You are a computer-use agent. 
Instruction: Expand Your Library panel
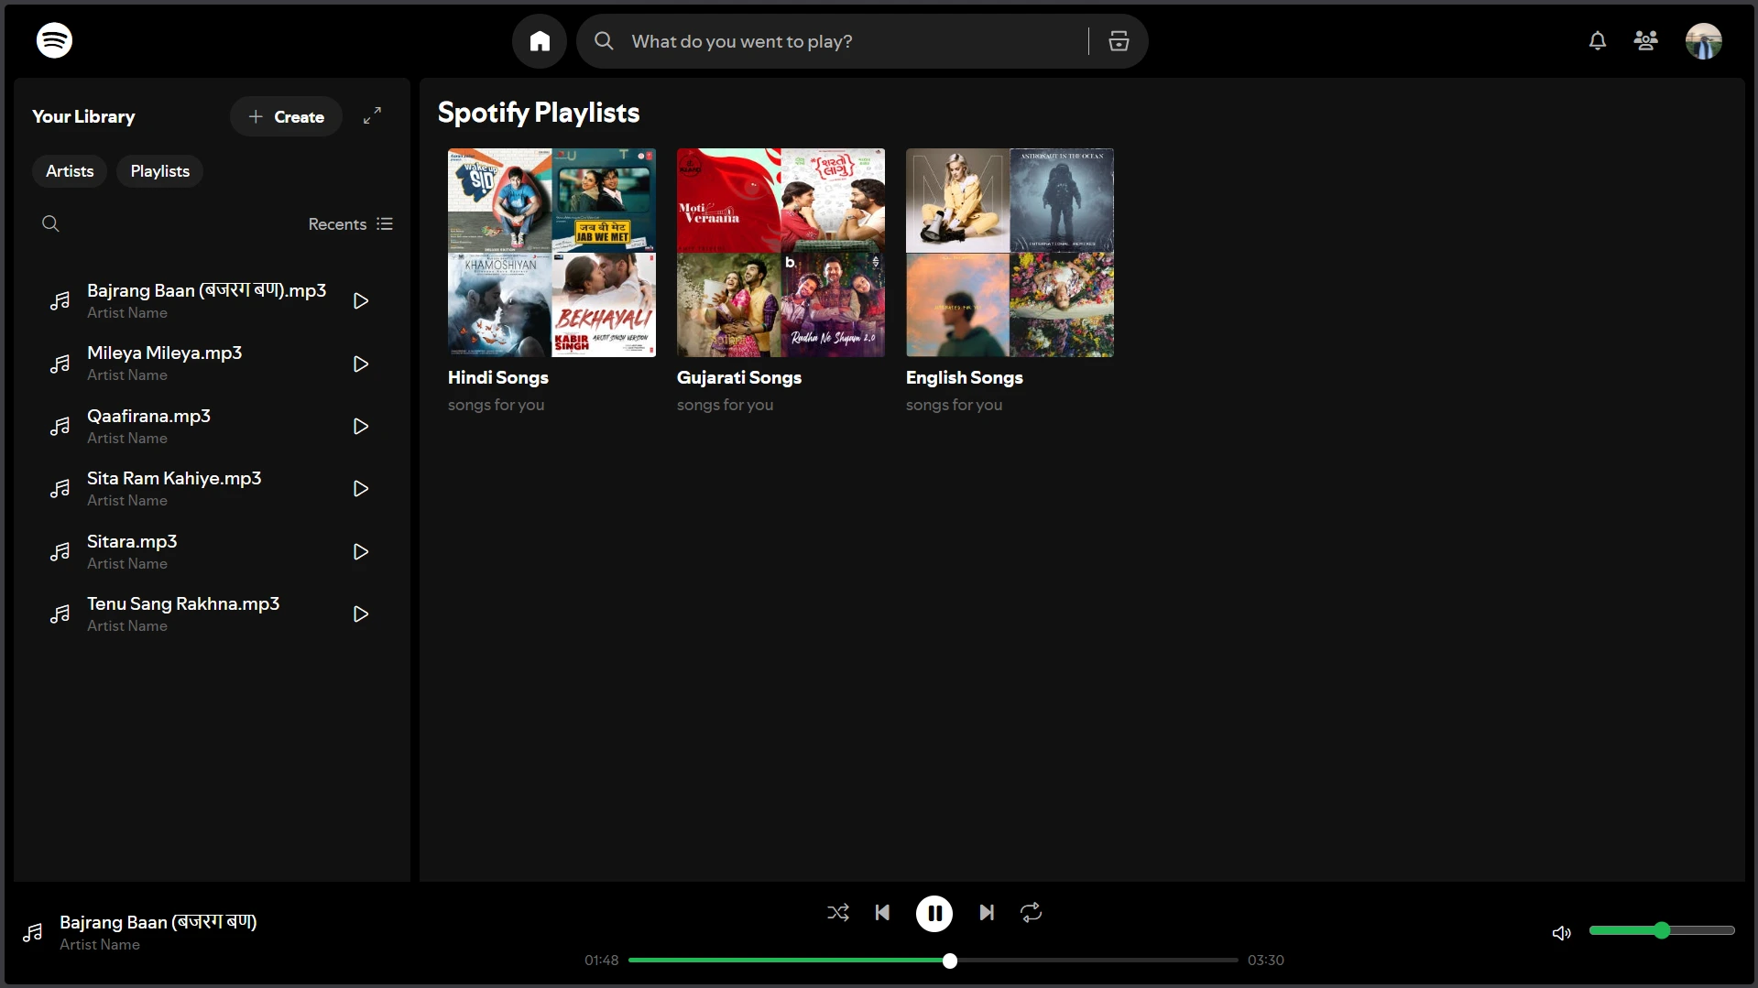[372, 115]
